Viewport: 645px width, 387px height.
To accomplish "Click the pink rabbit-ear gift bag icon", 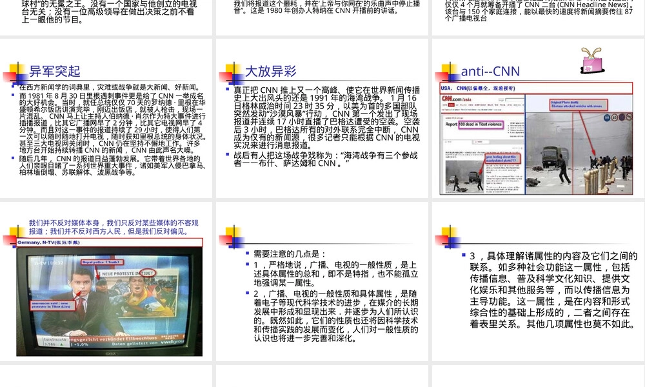I will (591, 61).
